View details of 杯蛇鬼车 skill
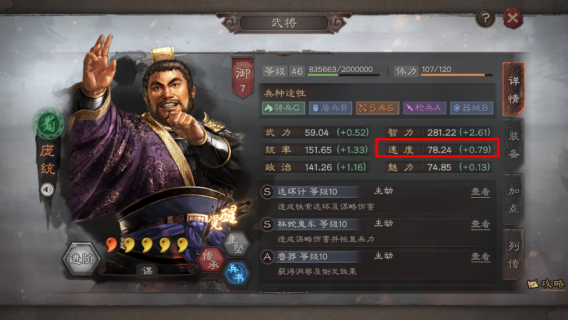The height and width of the screenshot is (320, 568). (x=480, y=224)
